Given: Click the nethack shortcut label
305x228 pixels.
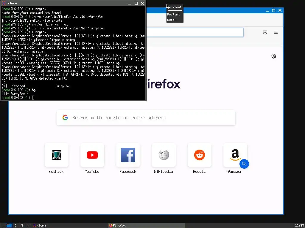Looking at the screenshot, I should point(56,172).
